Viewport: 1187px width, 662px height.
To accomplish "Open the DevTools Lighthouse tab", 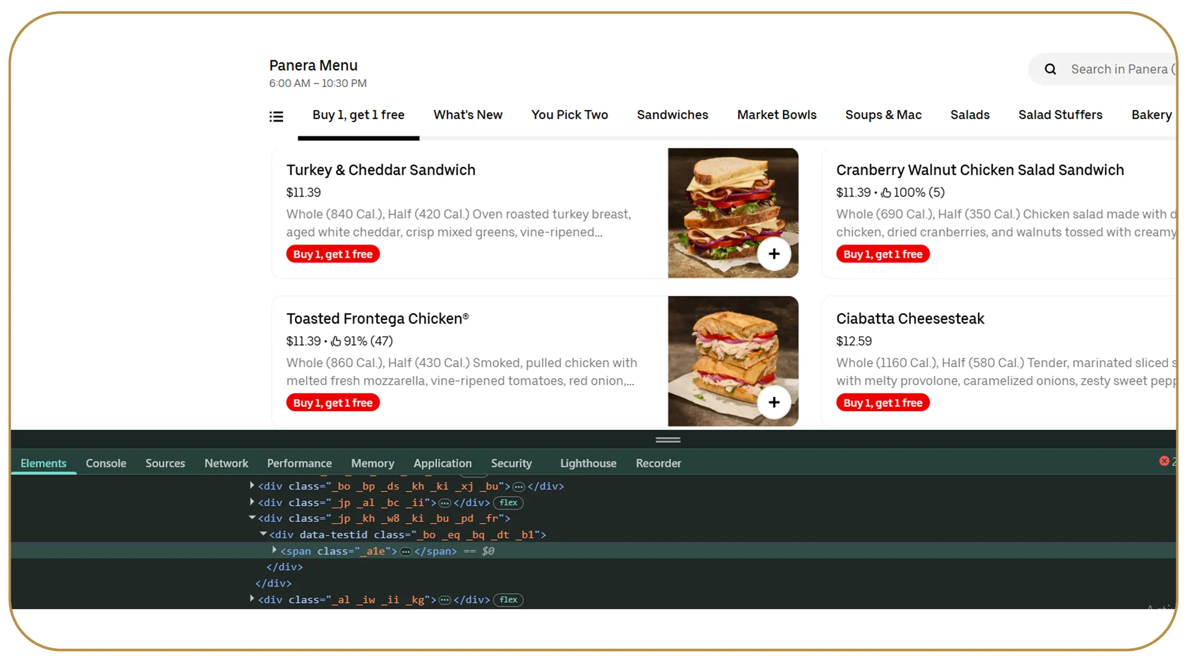I will [588, 463].
